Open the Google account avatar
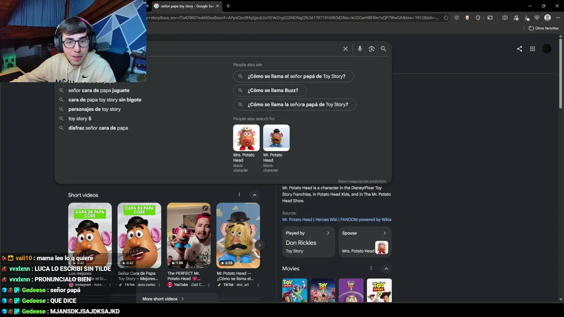The height and width of the screenshot is (317, 564). 547,49
